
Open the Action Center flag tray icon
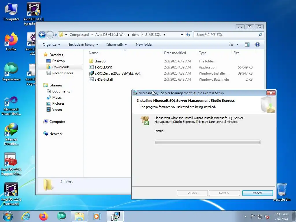(253, 216)
